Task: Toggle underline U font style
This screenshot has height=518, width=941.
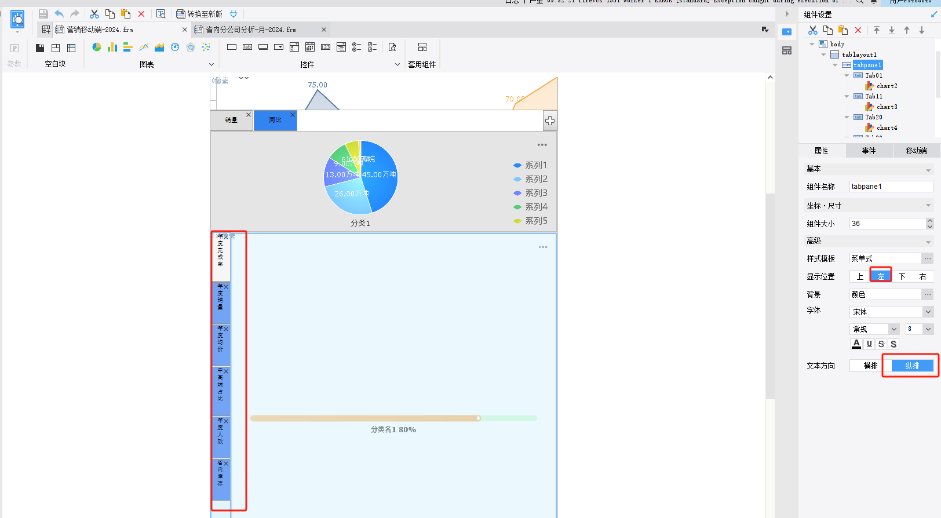Action: [869, 344]
